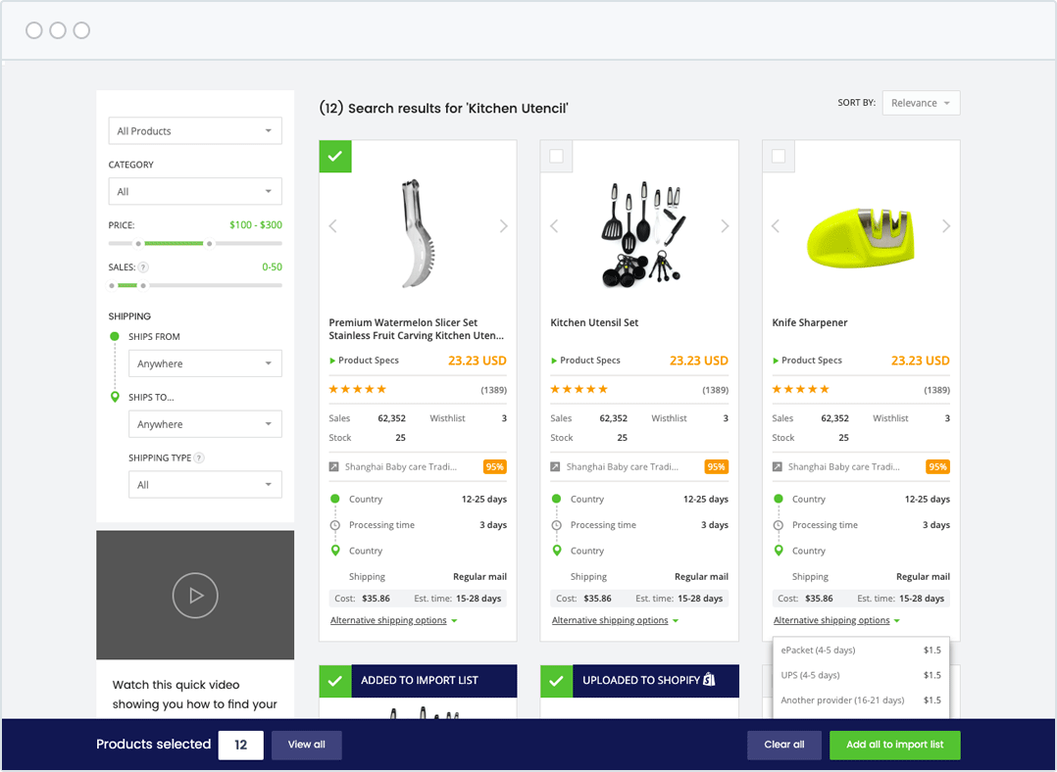This screenshot has width=1057, height=772.
Task: Click next image arrow on Watermelon Slicer card
Action: point(504,226)
